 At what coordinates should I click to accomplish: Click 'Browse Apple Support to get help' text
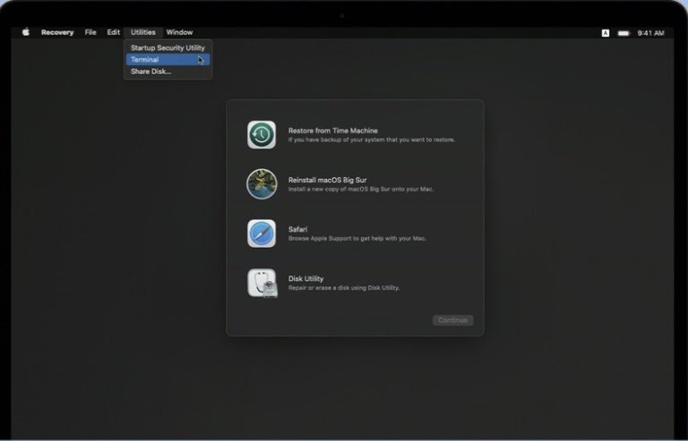click(x=357, y=239)
